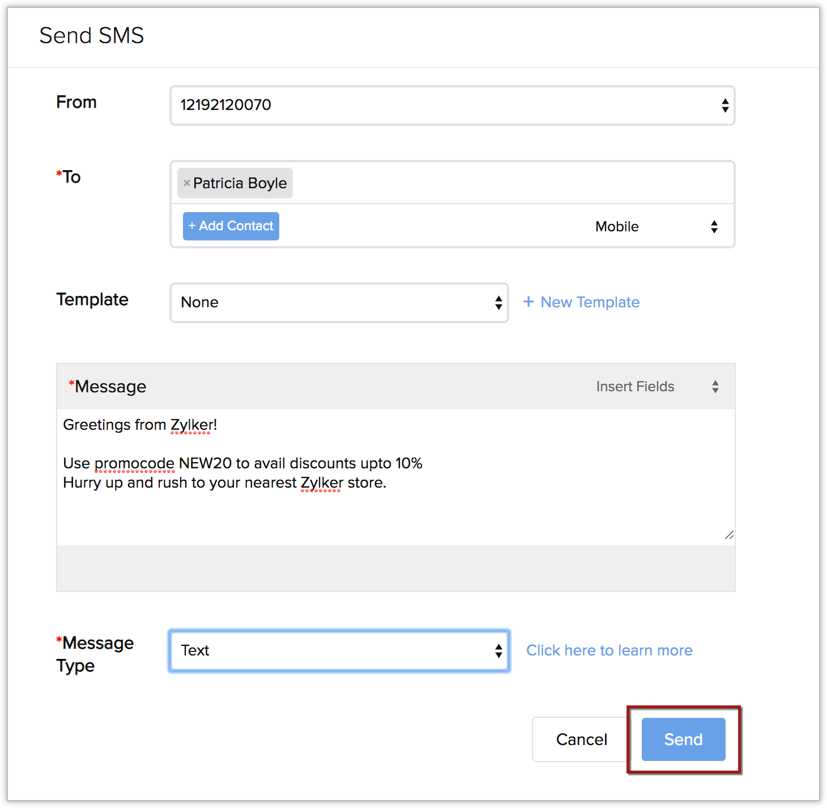827x808 pixels.
Task: Click inside the message text area
Action: pyautogui.click(x=395, y=477)
